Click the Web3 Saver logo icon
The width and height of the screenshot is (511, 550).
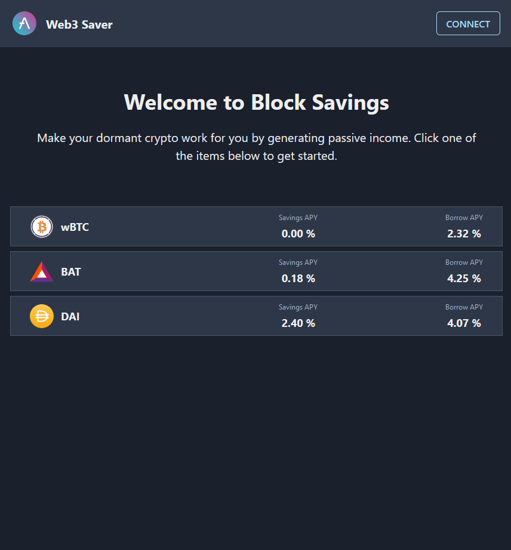24,24
